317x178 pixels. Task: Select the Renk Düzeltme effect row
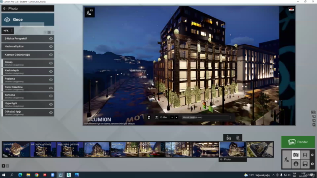tap(28, 88)
